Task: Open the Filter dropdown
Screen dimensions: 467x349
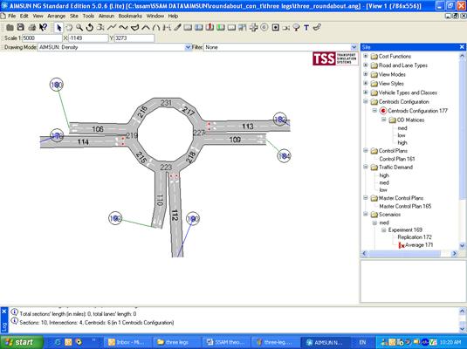Action: pyautogui.click(x=354, y=47)
